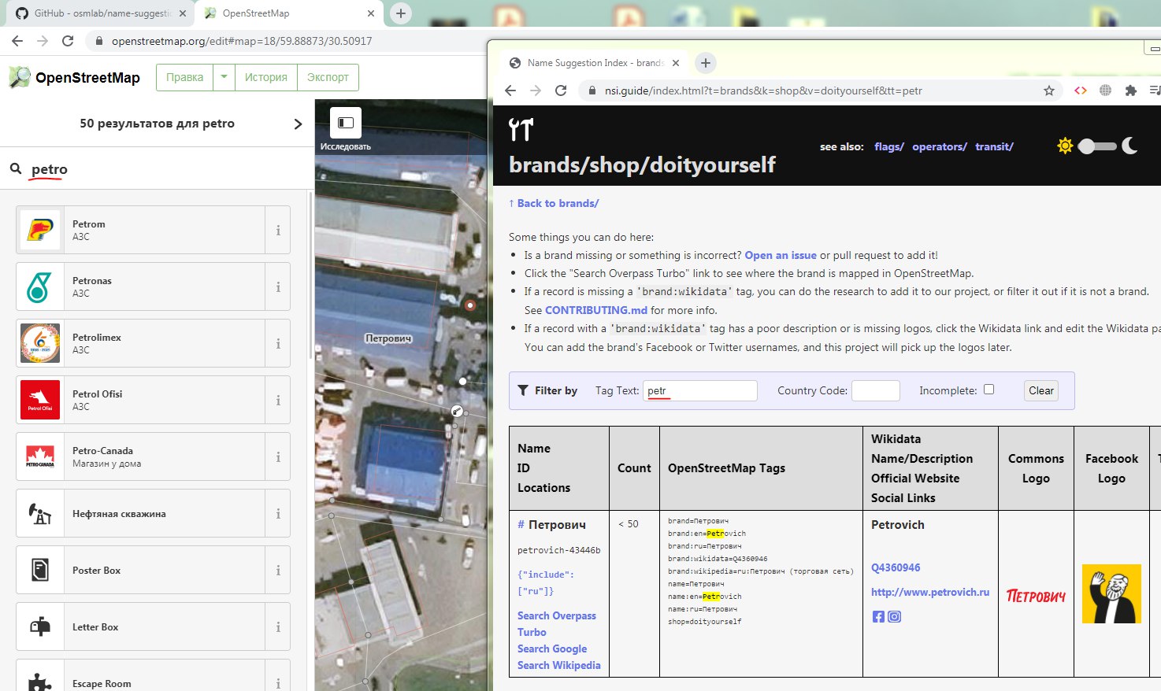Click the Search Wikipedia link
Screen dimensions: 1161x691
[559, 665]
